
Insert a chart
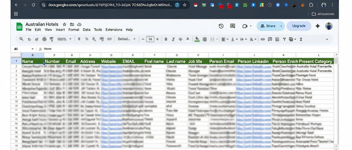click(x=277, y=39)
